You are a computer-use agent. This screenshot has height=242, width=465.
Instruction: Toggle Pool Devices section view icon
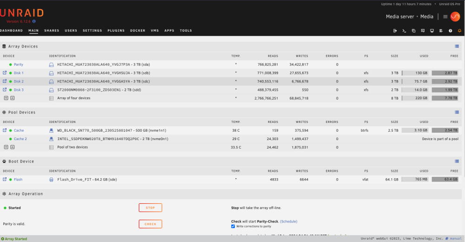pyautogui.click(x=457, y=112)
